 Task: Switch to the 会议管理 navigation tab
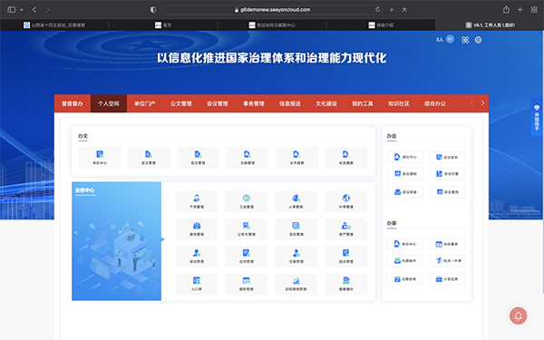click(218, 103)
